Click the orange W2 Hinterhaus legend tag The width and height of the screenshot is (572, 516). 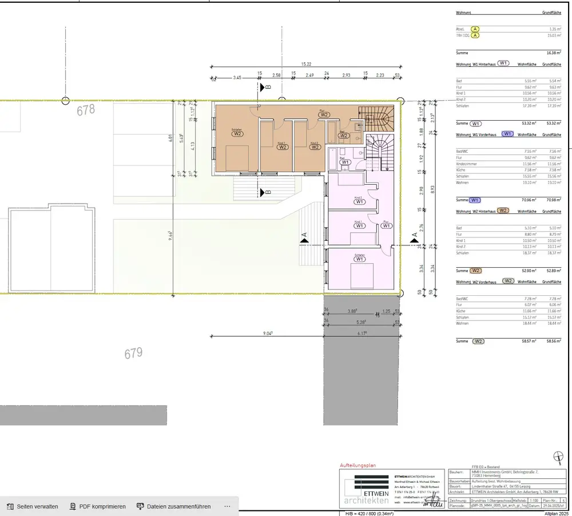[503, 211]
